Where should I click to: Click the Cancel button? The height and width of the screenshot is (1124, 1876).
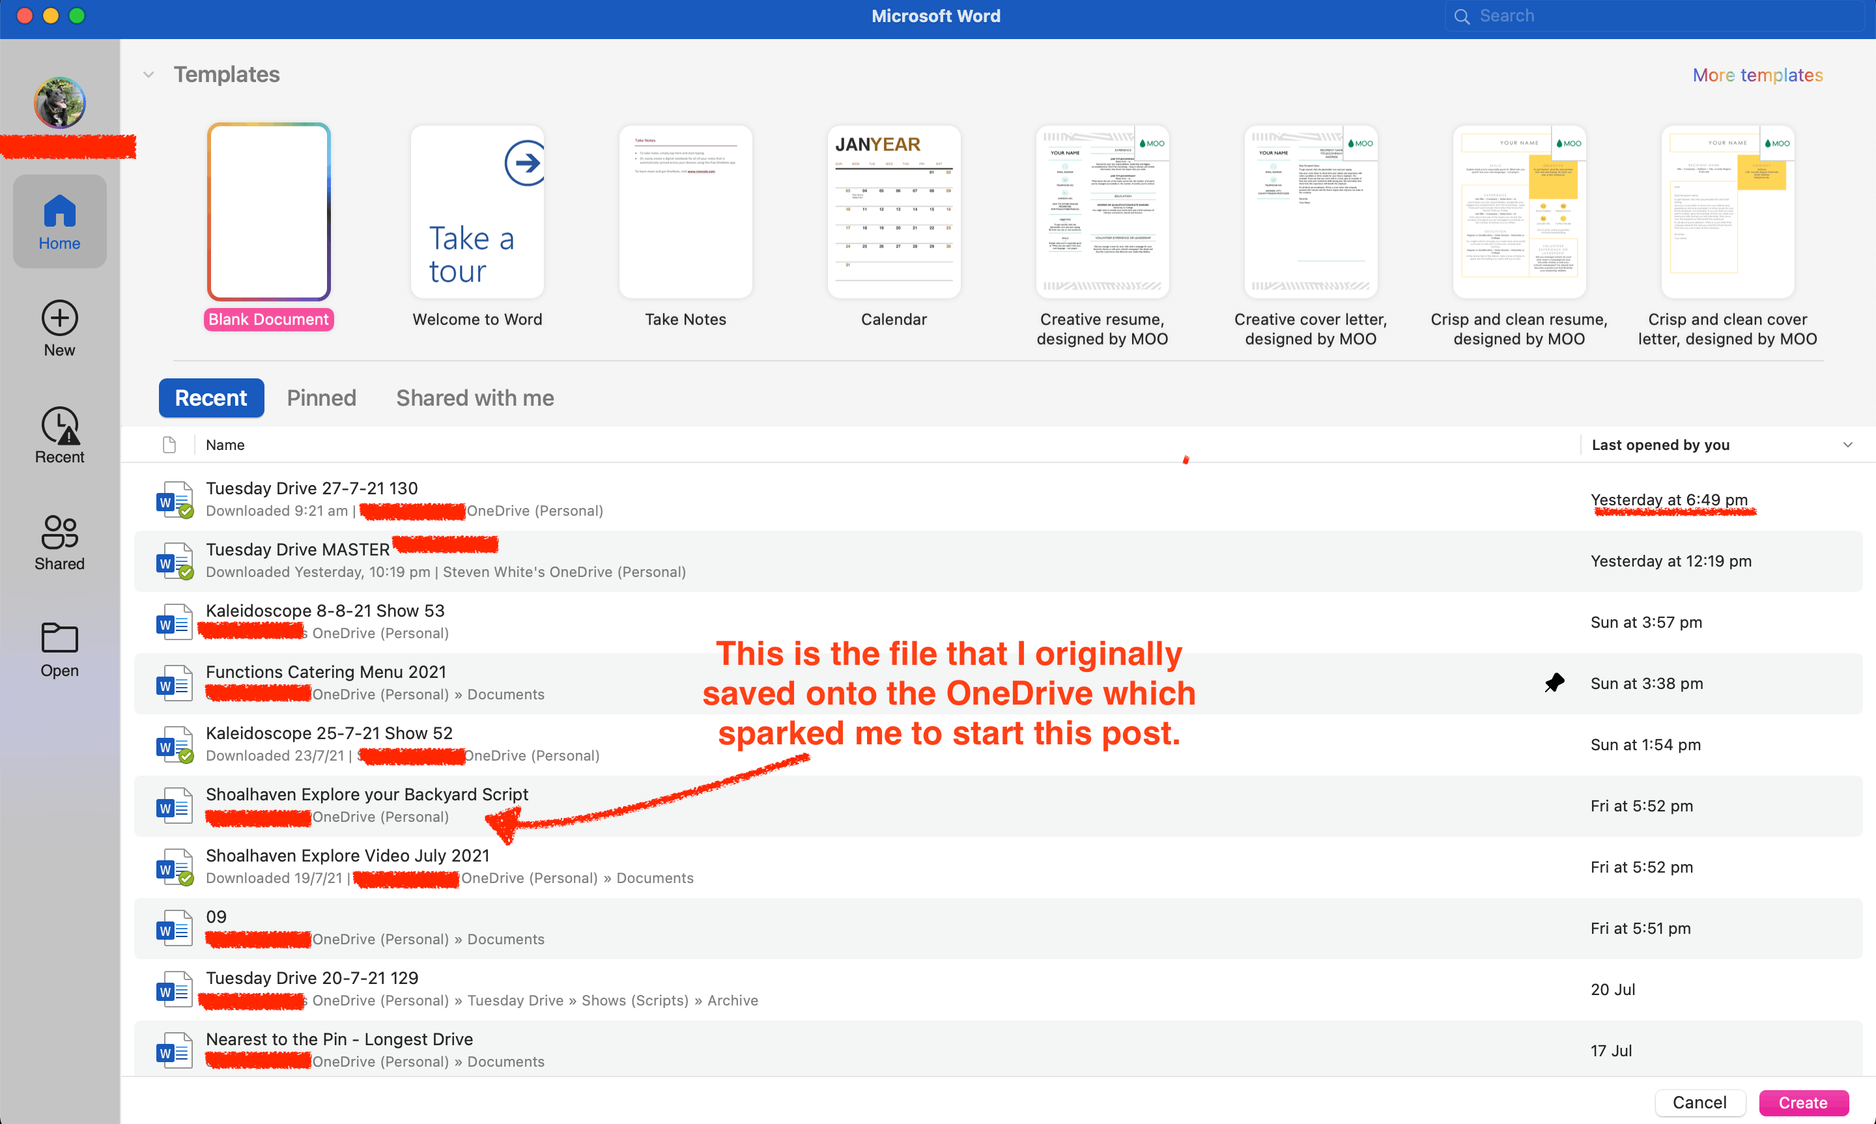pyautogui.click(x=1699, y=1102)
